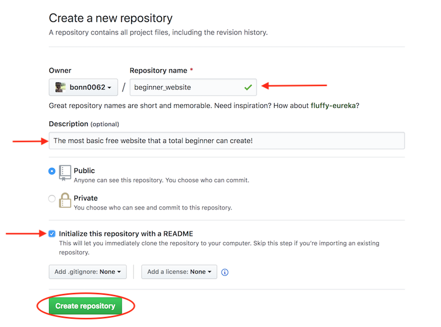The width and height of the screenshot is (441, 327).
Task: Uncheck Initialize this repository with a README
Action: pos(52,234)
